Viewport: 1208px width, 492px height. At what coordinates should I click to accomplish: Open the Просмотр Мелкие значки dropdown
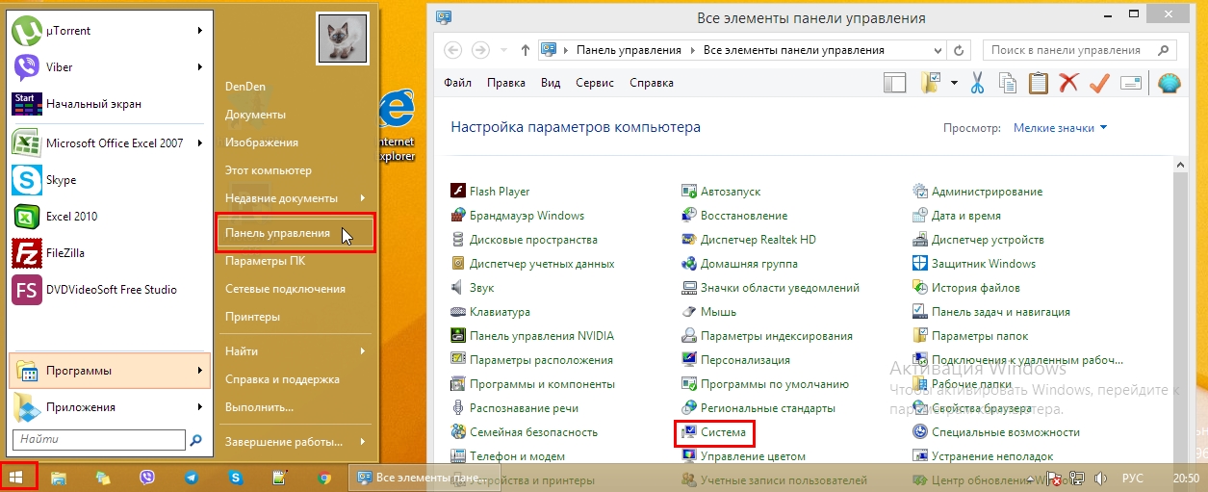(x=1060, y=128)
